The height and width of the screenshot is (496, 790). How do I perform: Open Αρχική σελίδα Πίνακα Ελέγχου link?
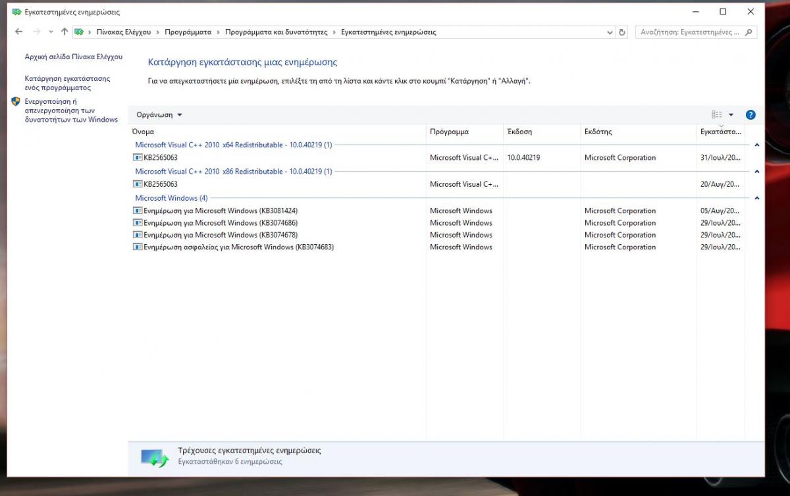[73, 57]
